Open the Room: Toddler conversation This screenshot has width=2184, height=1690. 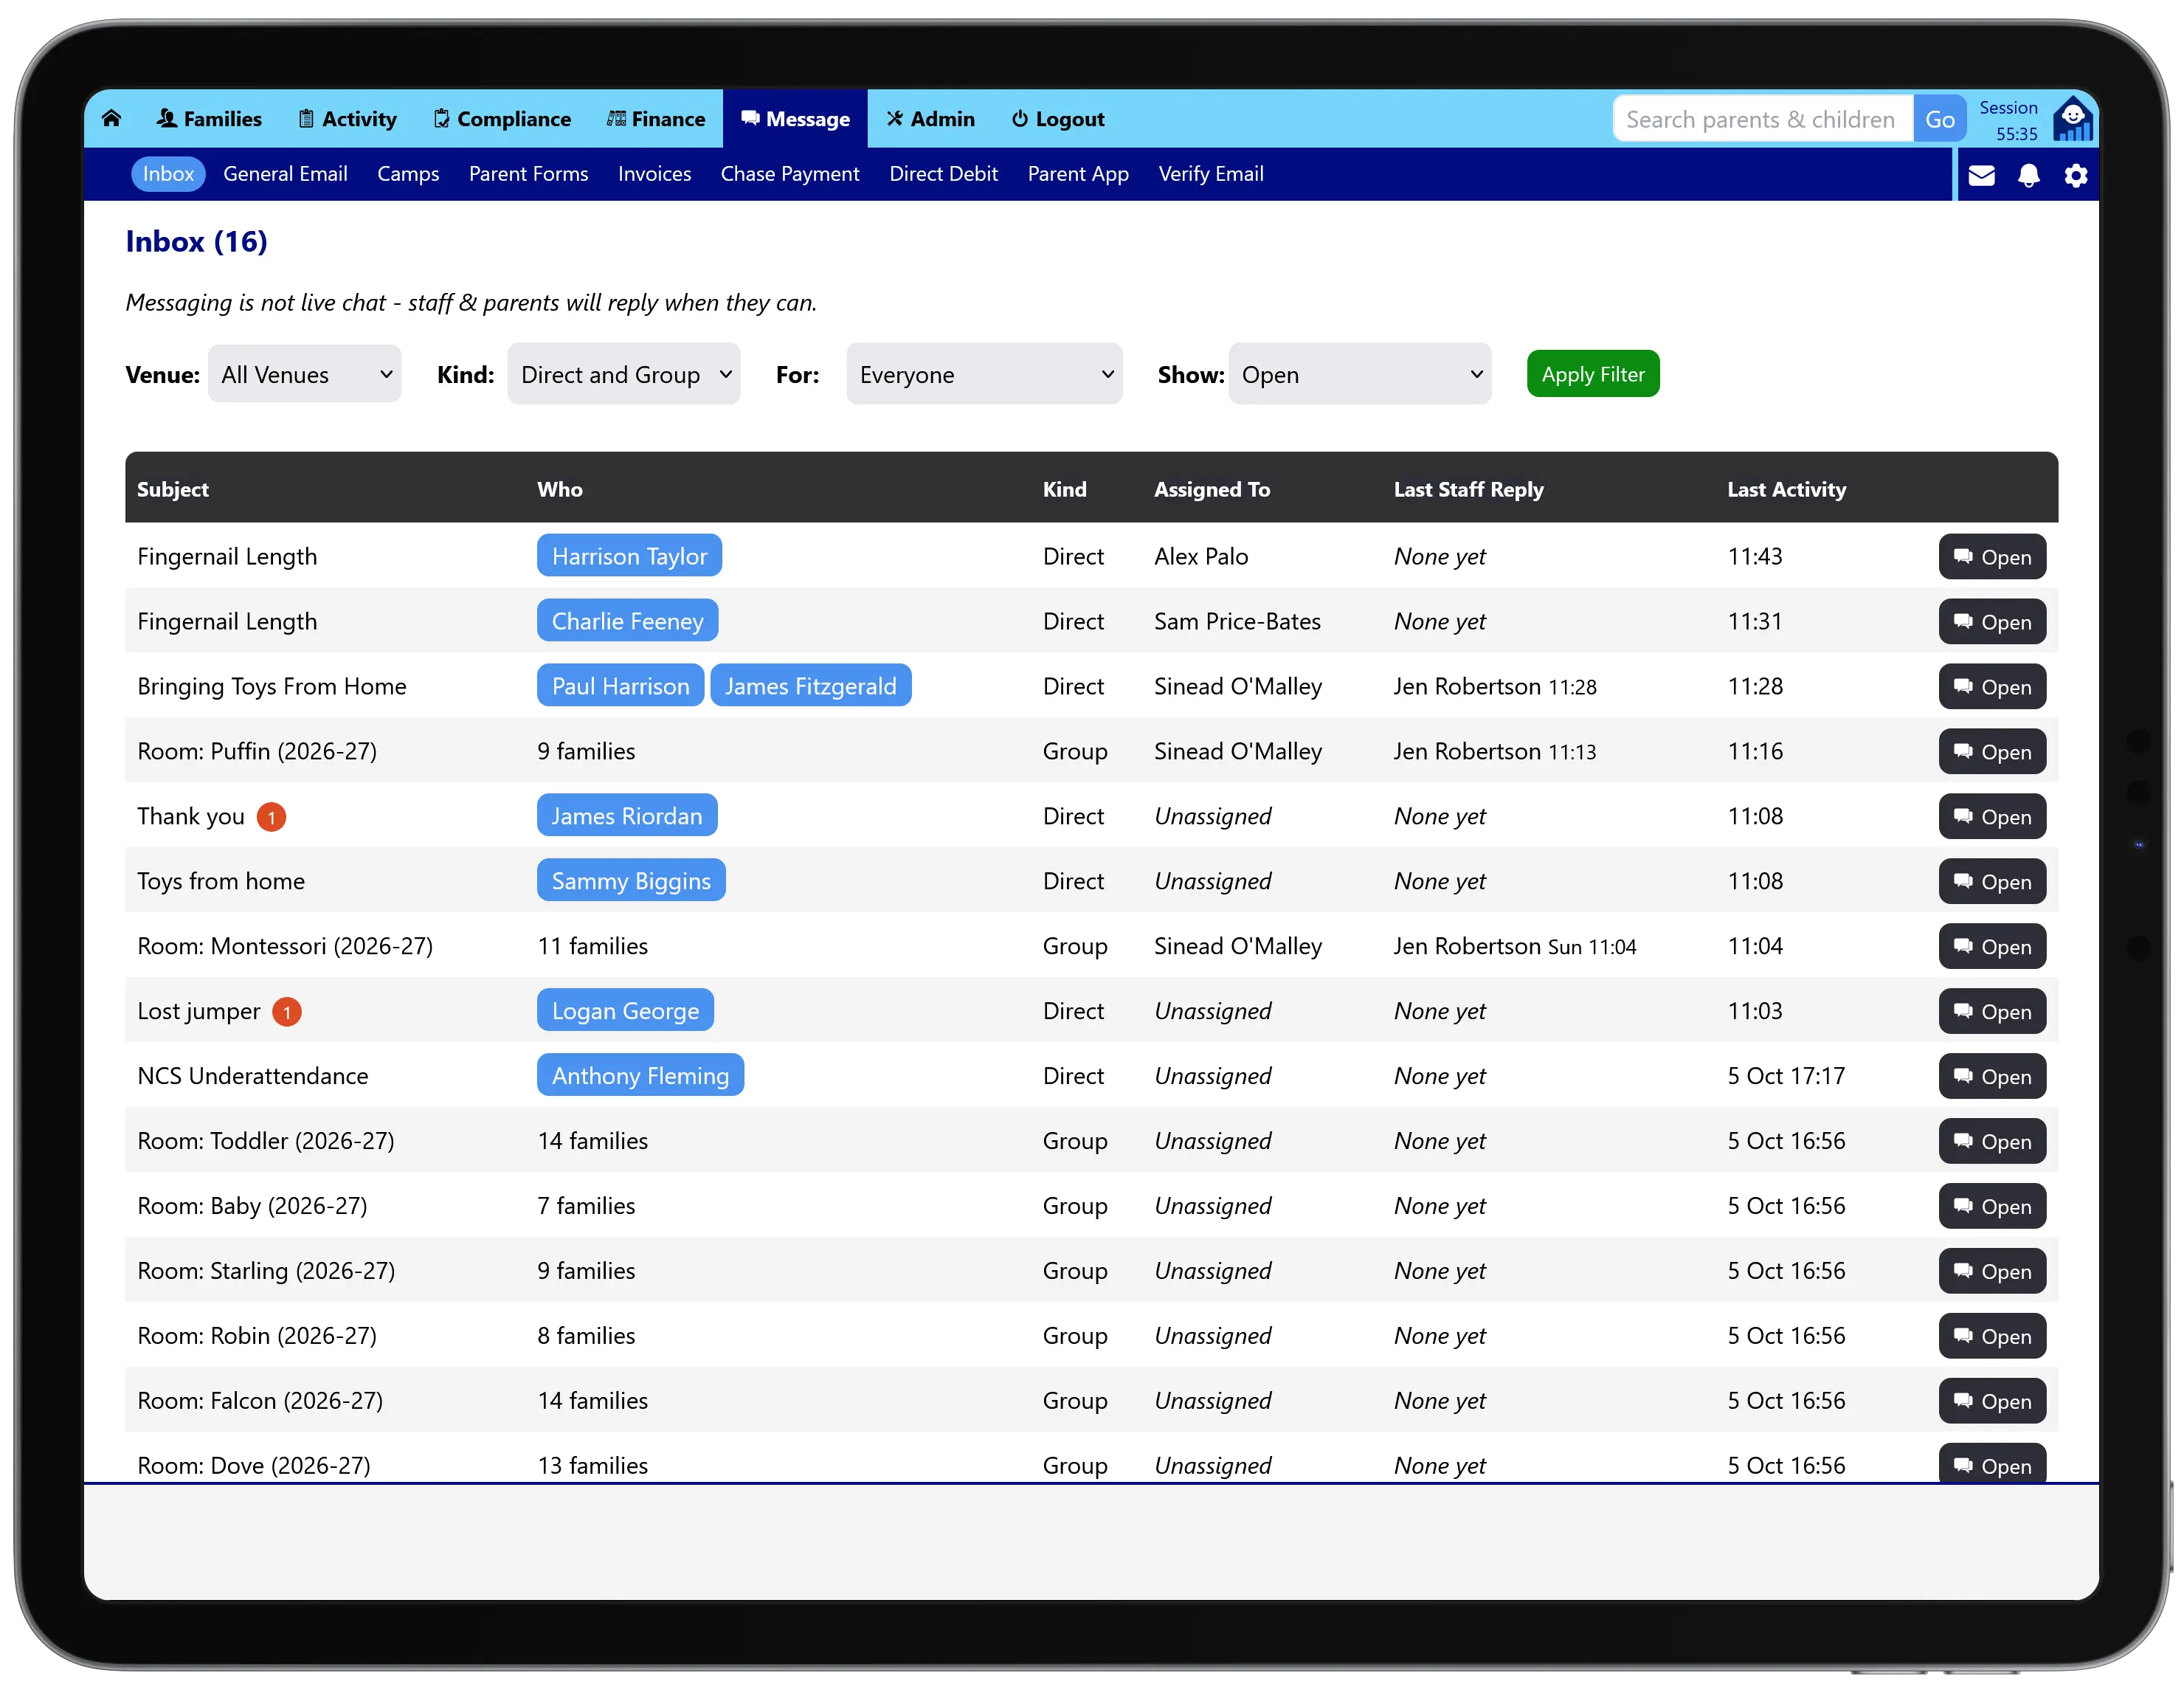[1992, 1142]
